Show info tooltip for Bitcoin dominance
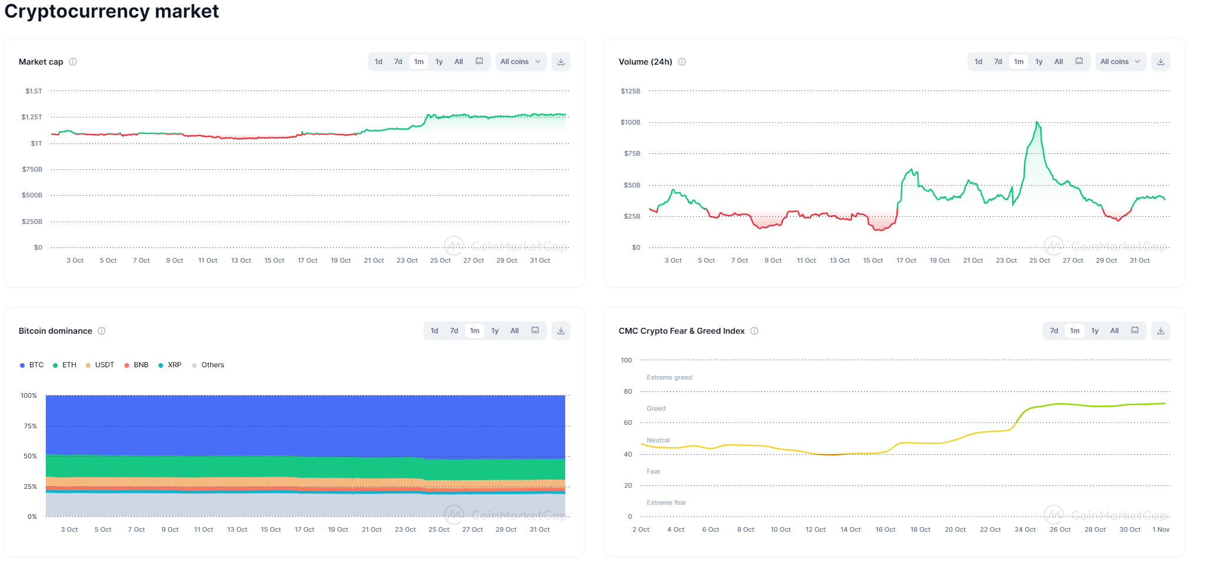Image resolution: width=1206 pixels, height=587 pixels. point(102,331)
